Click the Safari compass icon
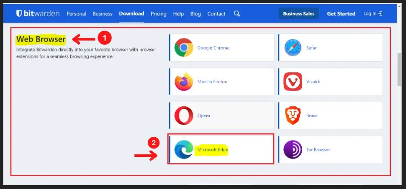This screenshot has height=189, width=406. coord(293,48)
